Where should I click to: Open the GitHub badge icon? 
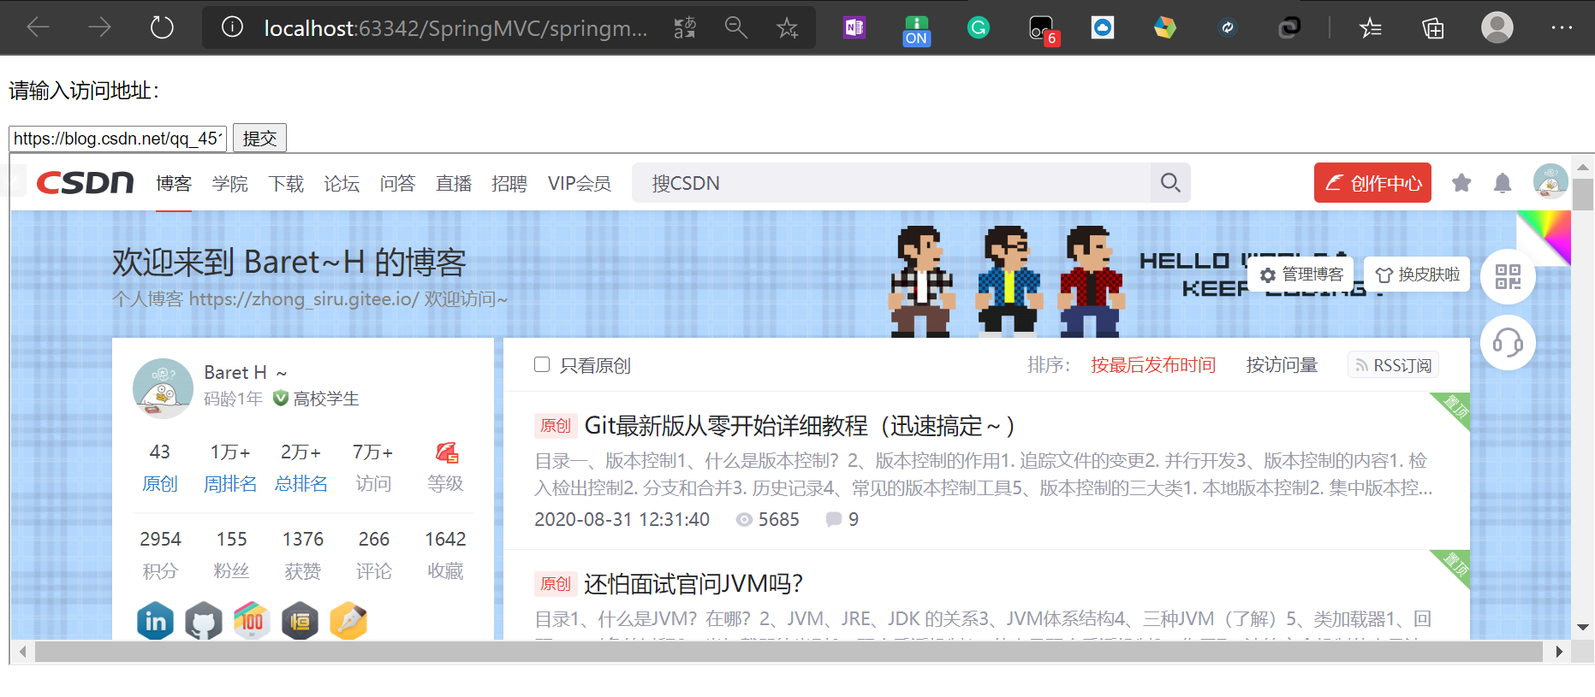click(x=204, y=621)
